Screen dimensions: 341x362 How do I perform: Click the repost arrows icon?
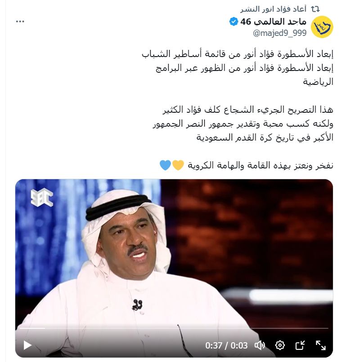click(315, 9)
